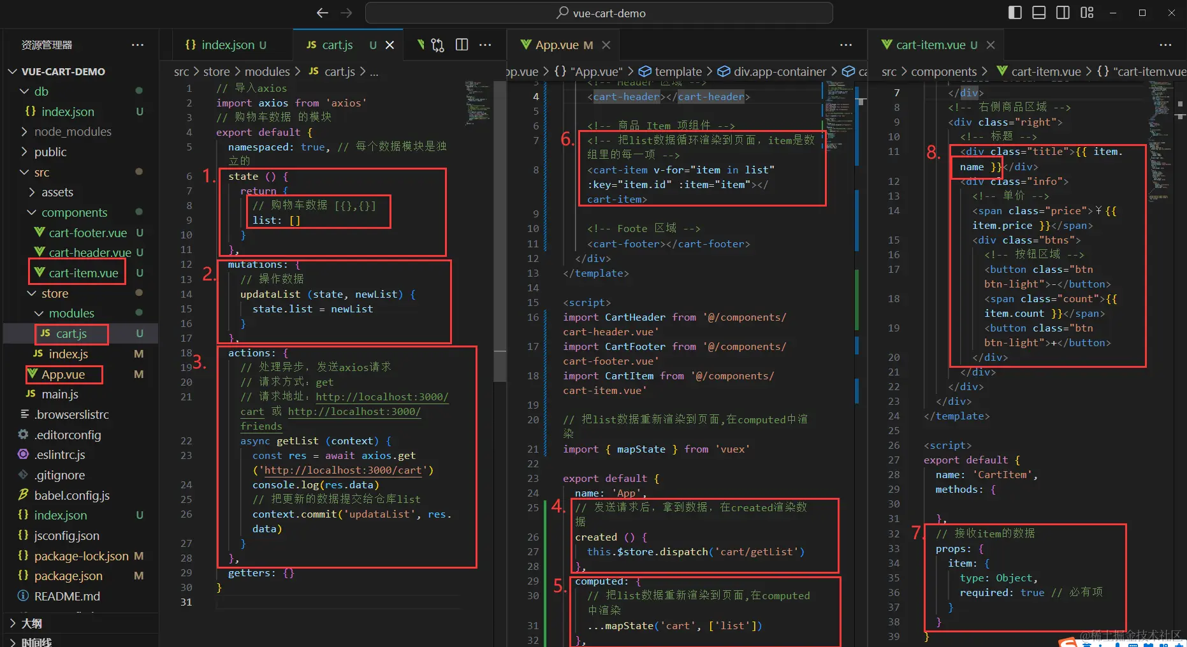
Task: Open .gitignore file
Action: click(x=59, y=475)
